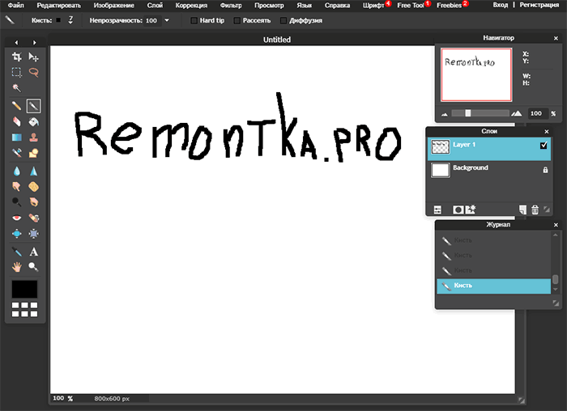Select the Bloat tool
This screenshot has width=567, height=411.
(17, 234)
